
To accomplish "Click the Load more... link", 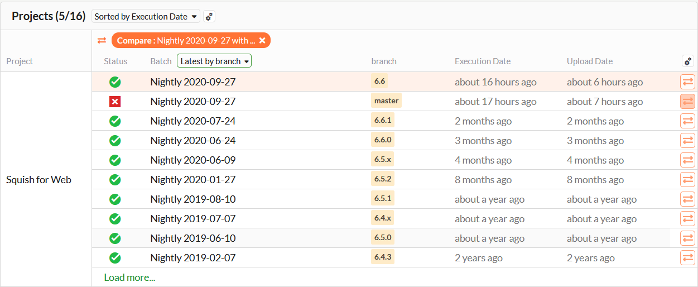I will [x=129, y=278].
